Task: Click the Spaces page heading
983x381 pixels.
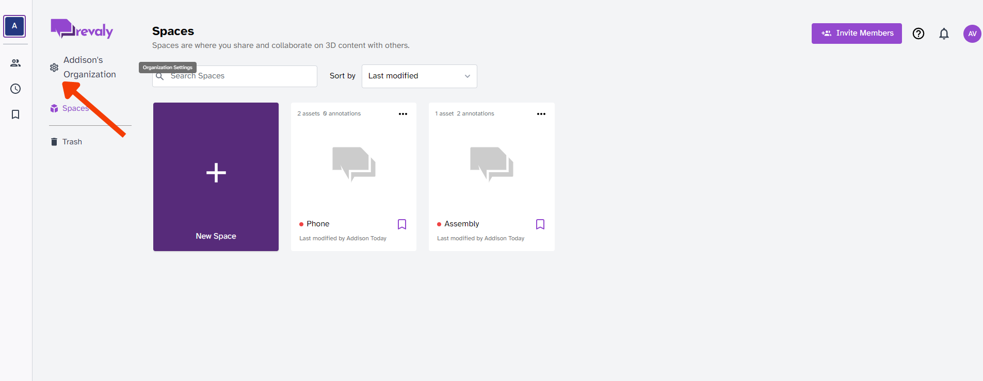Action: click(x=173, y=31)
